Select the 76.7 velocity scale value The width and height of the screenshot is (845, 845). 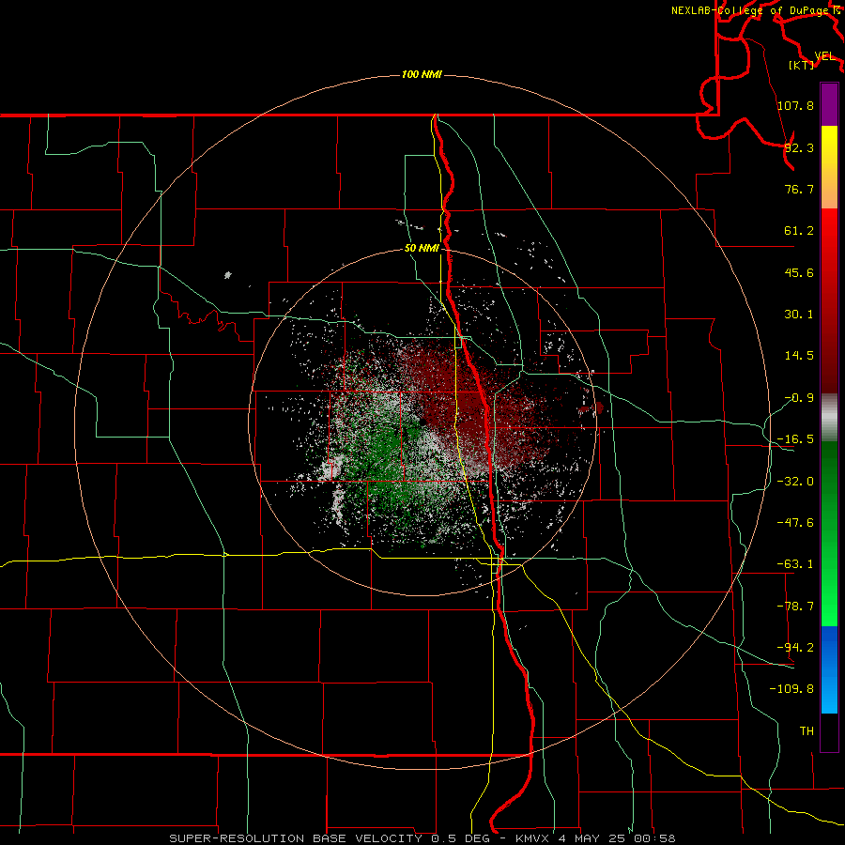pos(799,189)
